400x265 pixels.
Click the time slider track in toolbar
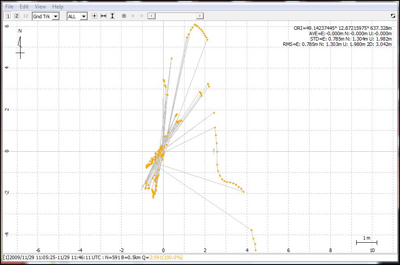click(176, 16)
